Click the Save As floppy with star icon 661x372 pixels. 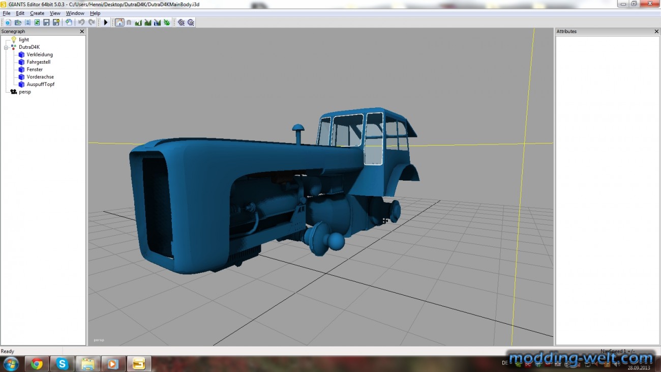pyautogui.click(x=56, y=22)
